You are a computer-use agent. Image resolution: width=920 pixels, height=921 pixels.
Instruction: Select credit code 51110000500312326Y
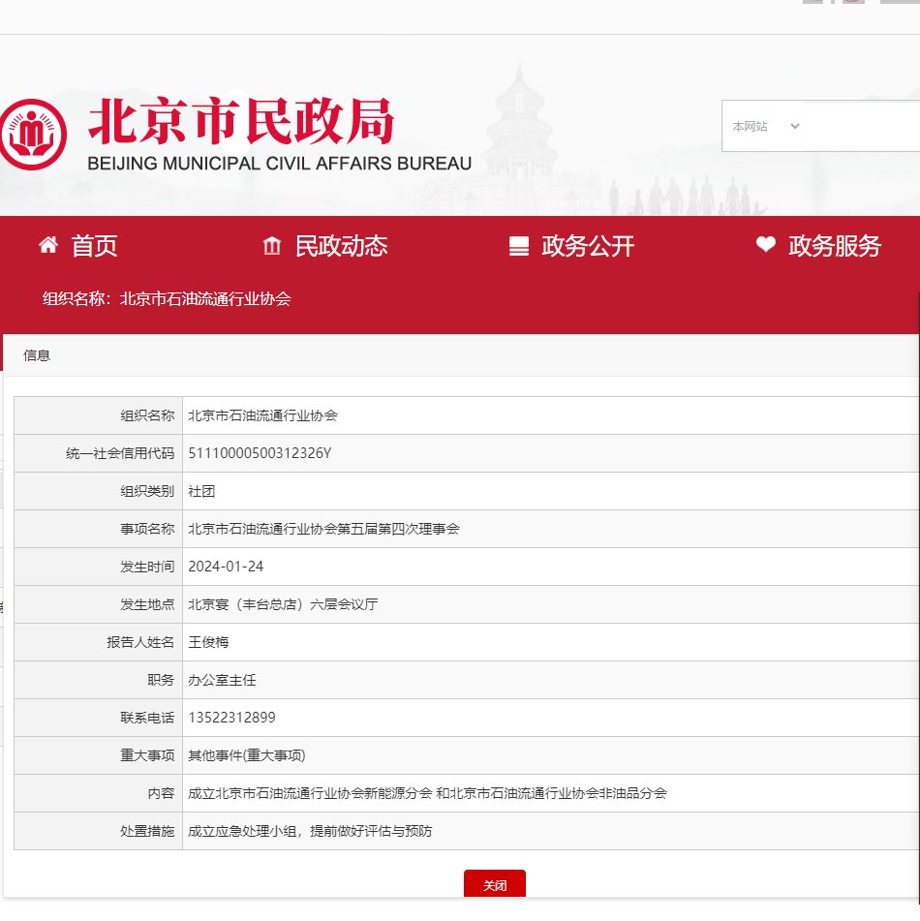pyautogui.click(x=260, y=453)
